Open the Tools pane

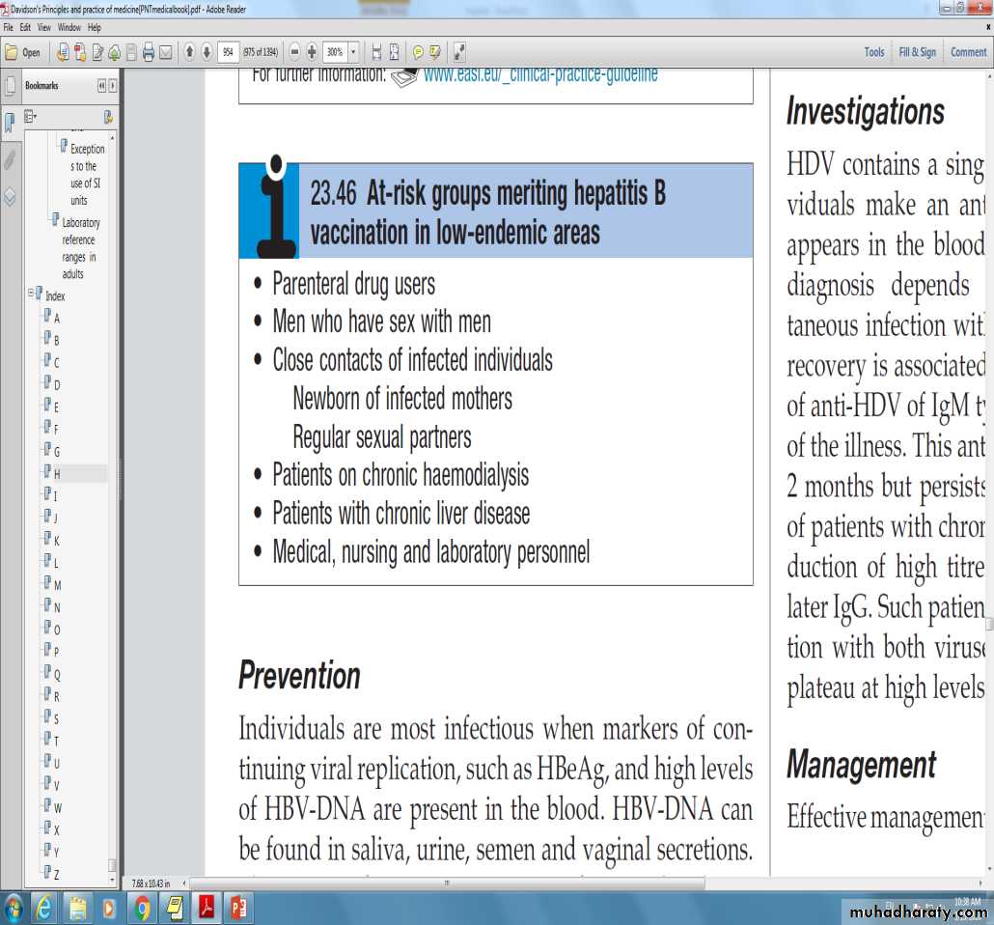point(874,52)
